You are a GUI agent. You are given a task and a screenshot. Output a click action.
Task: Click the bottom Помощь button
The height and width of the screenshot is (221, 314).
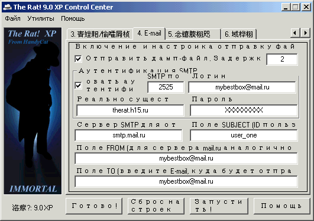coord(281,206)
